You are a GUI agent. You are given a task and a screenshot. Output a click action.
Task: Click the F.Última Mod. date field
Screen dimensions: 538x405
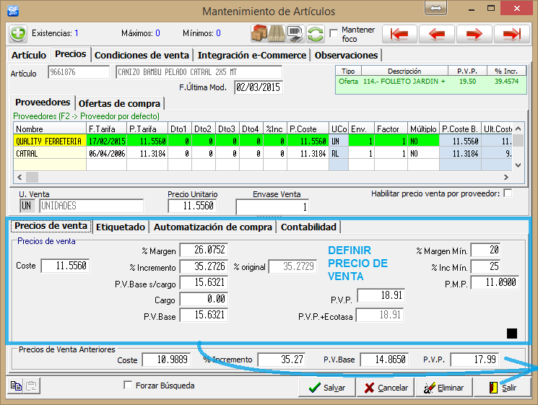259,87
